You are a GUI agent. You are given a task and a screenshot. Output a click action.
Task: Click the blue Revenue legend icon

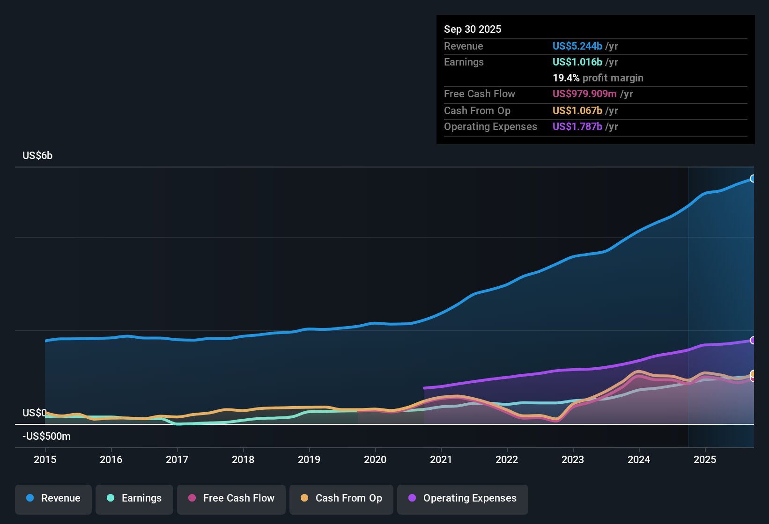click(30, 498)
